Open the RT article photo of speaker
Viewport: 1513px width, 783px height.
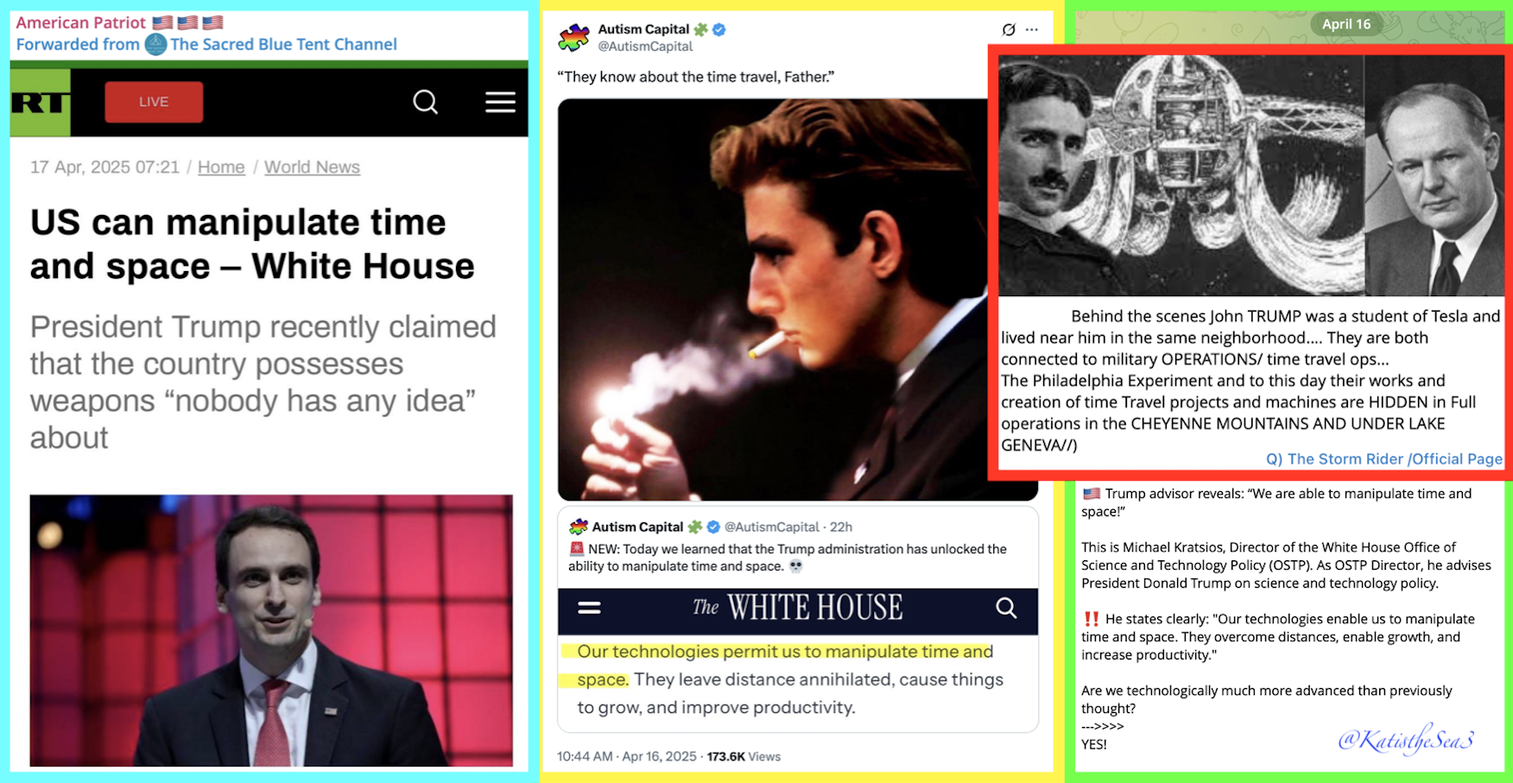coord(271,630)
